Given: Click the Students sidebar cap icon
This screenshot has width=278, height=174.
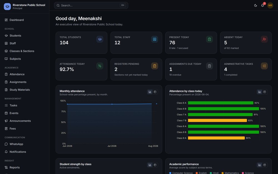Looking at the screenshot, I should click(x=6, y=36).
